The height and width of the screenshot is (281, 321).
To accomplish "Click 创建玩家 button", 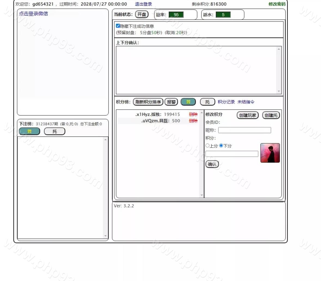I will coord(247,115).
